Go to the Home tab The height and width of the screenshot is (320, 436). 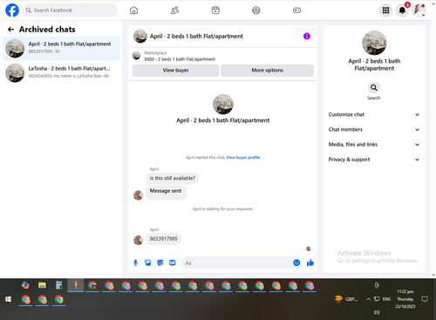pos(133,10)
